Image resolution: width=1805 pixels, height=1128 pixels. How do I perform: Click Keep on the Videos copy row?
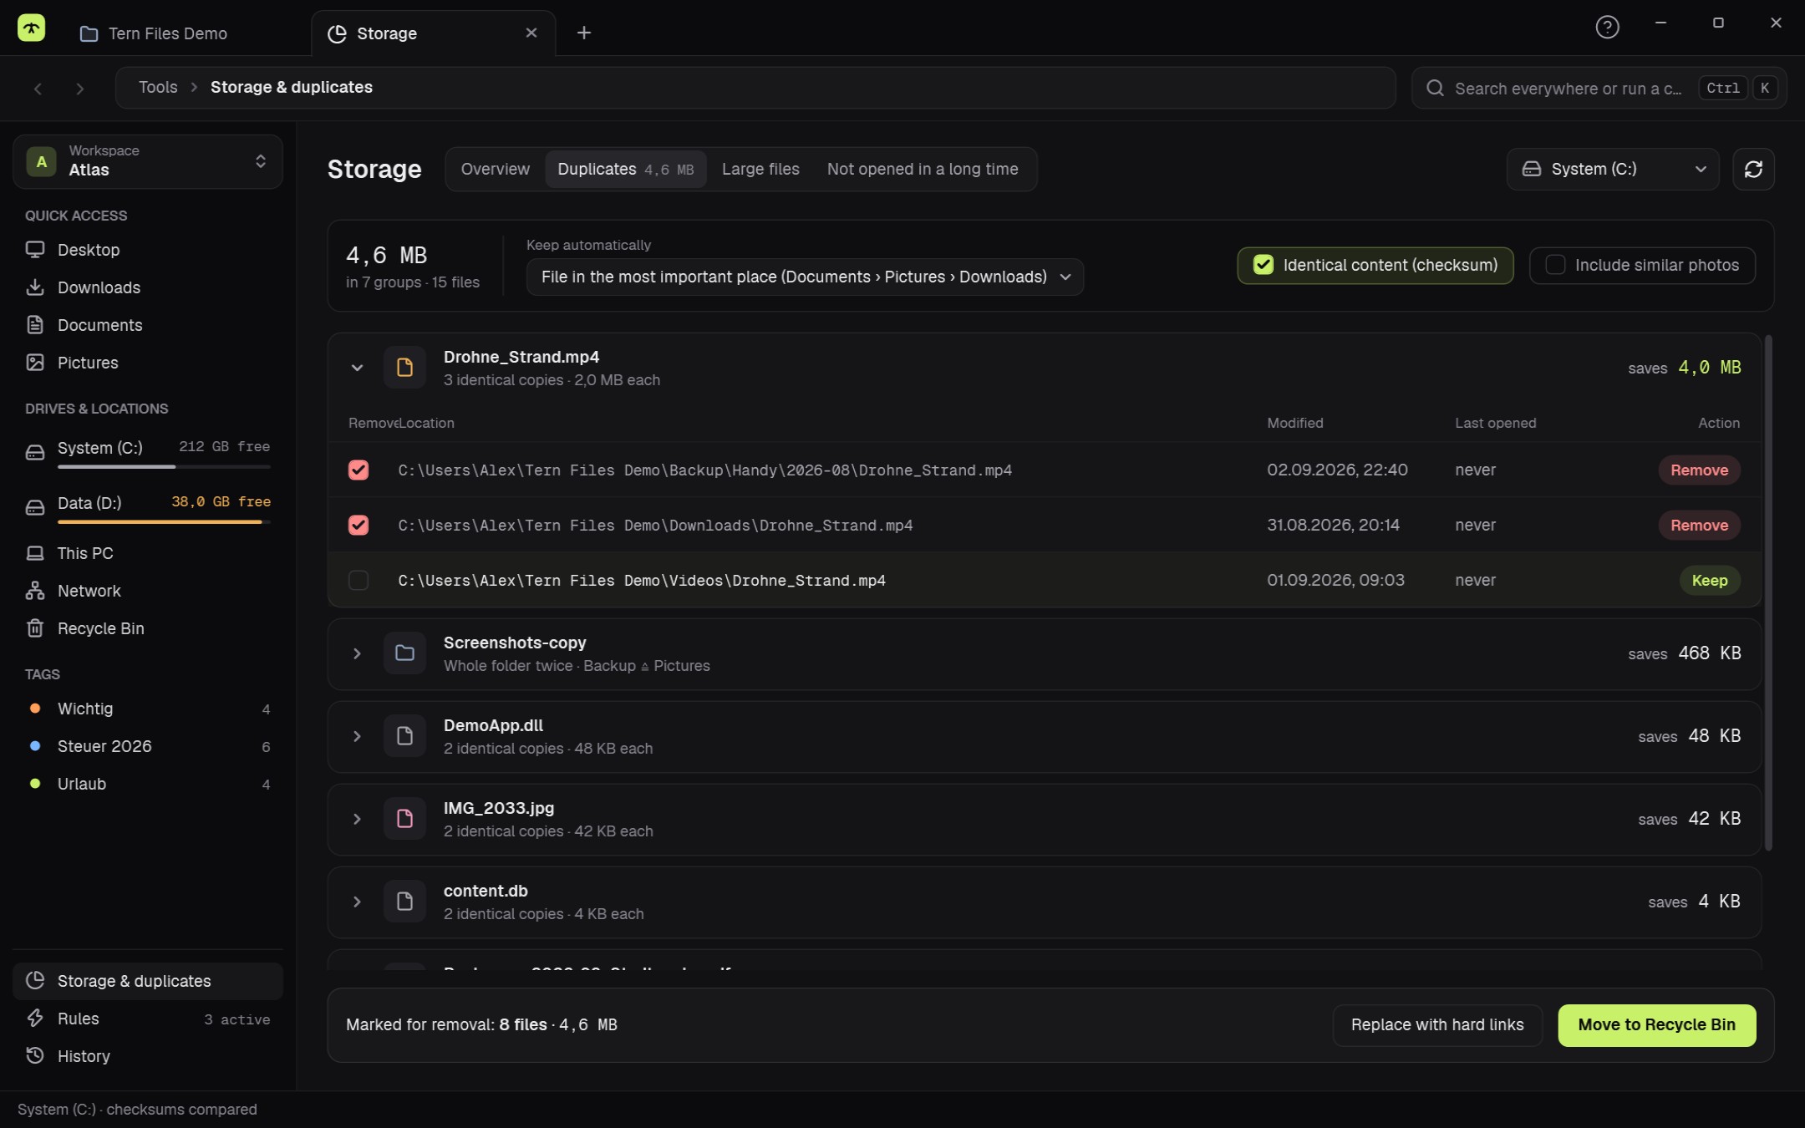click(x=1709, y=581)
